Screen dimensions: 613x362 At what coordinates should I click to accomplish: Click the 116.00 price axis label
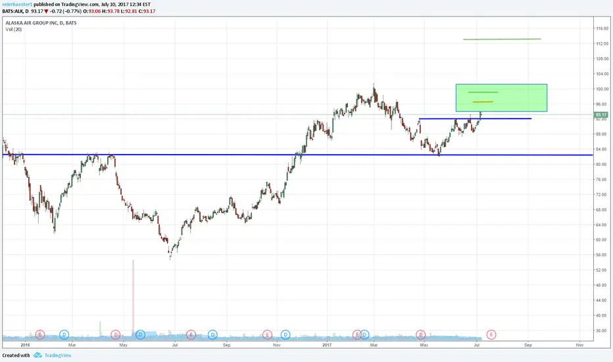pos(602,28)
